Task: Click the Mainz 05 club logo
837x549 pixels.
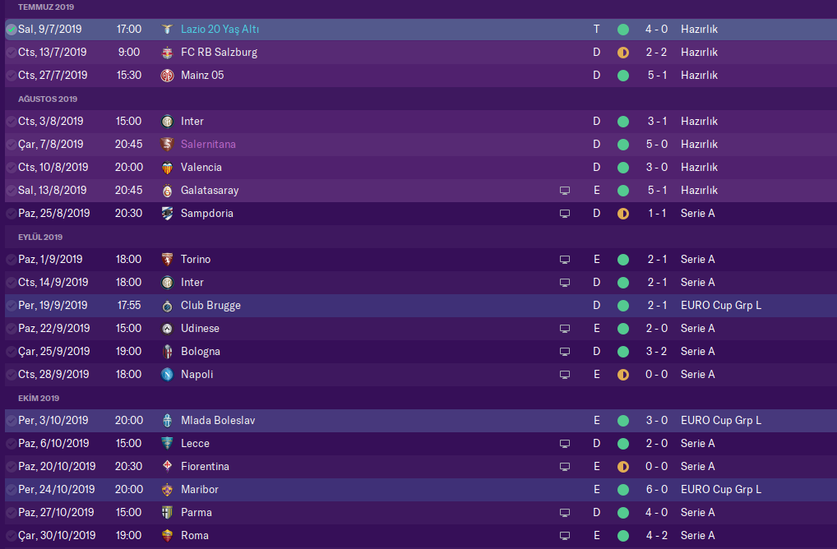Action: [x=167, y=76]
